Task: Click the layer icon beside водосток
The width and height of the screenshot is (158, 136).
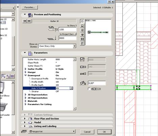Action: (24, 131)
